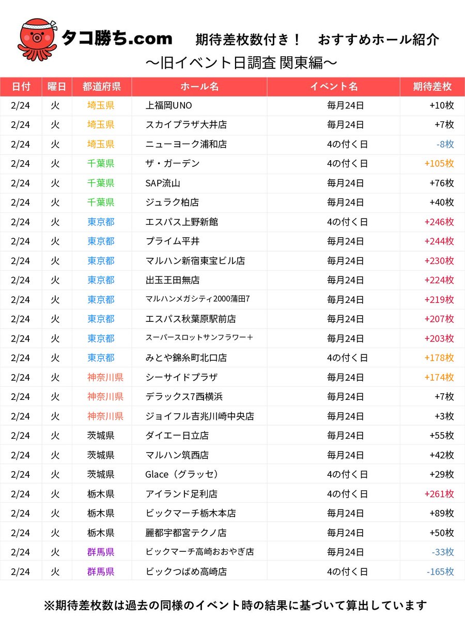Viewport: 465px width, 620px height.
Task: Select the 都道府県 column header
Action: tap(102, 86)
